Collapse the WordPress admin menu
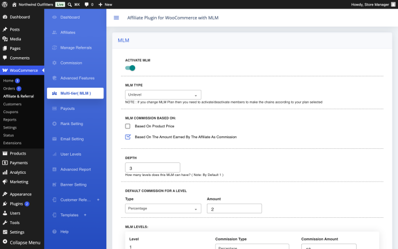Viewport: 398px width, 249px height. [x=22, y=242]
